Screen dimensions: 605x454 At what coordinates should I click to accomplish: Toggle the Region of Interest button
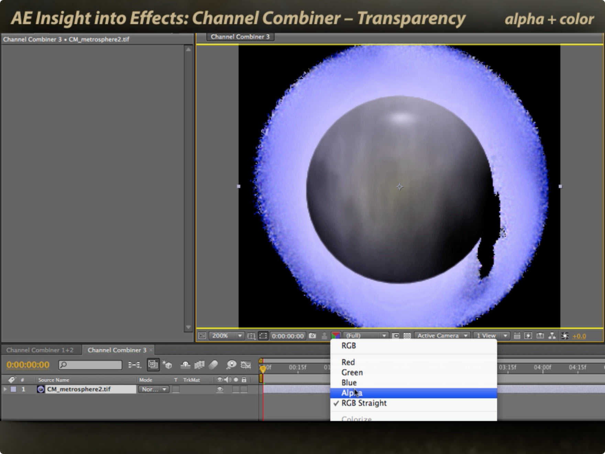click(396, 336)
